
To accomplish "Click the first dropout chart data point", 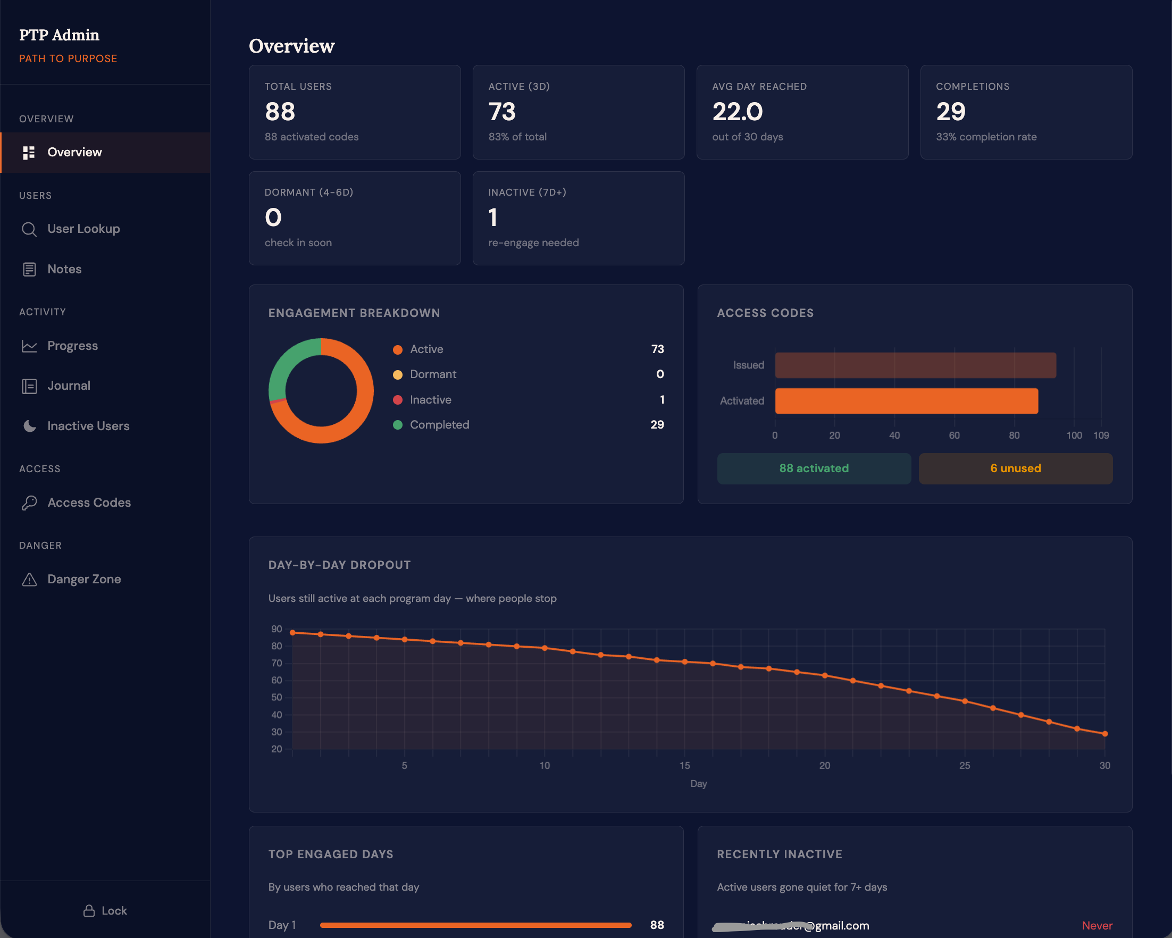I will coord(292,633).
